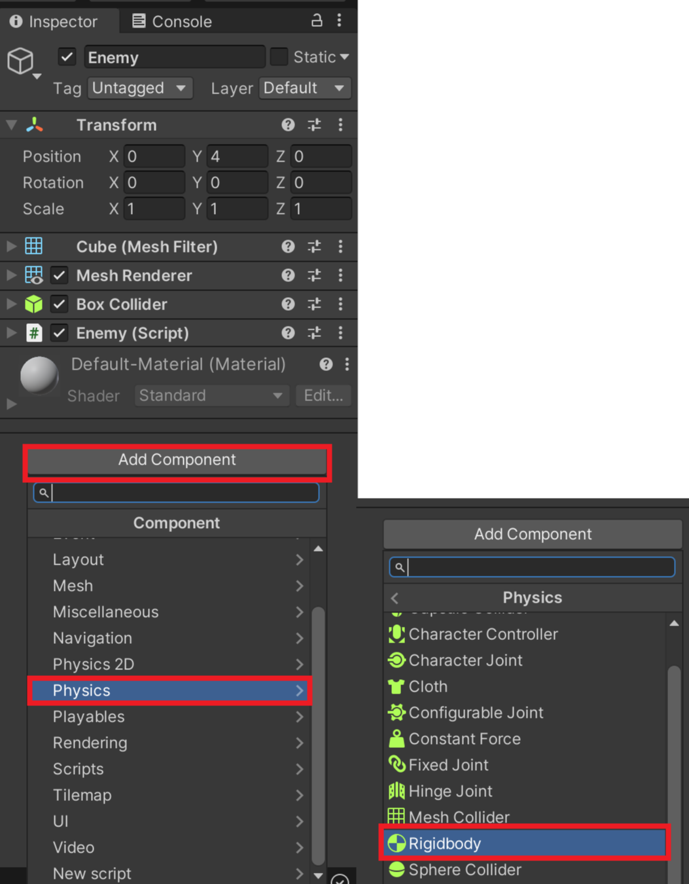Viewport: 689px width, 884px height.
Task: Open the Layer Default dropdown
Action: [x=305, y=88]
